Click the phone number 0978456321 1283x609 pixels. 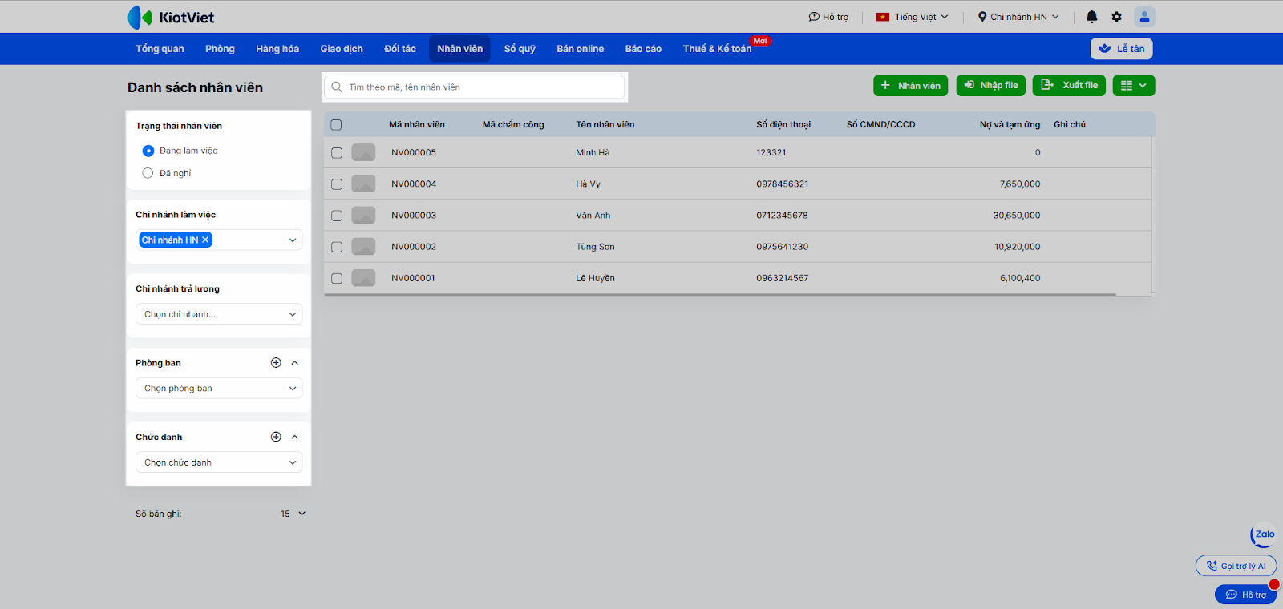[783, 184]
